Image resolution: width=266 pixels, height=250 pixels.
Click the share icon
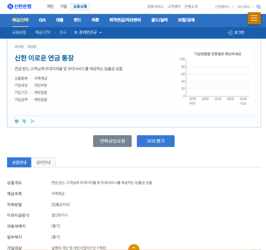pyautogui.click(x=33, y=121)
